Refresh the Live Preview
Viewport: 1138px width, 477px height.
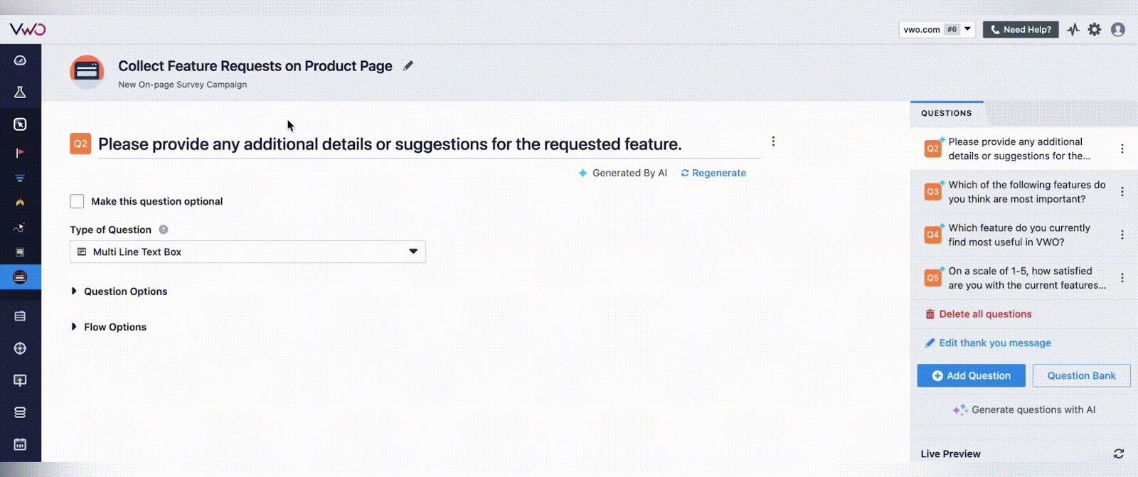1119,454
